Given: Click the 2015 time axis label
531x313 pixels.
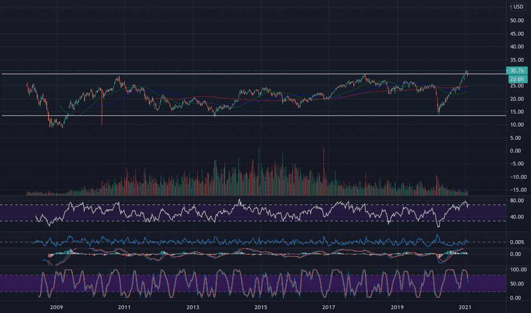Looking at the screenshot, I should (x=261, y=307).
